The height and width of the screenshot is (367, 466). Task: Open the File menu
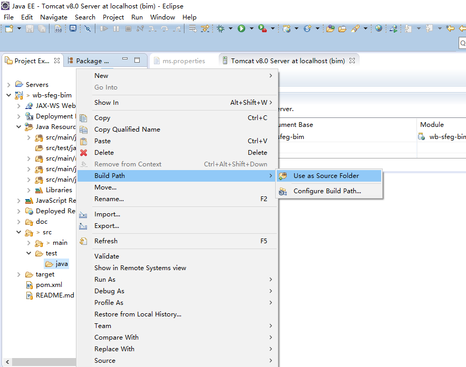click(x=8, y=17)
